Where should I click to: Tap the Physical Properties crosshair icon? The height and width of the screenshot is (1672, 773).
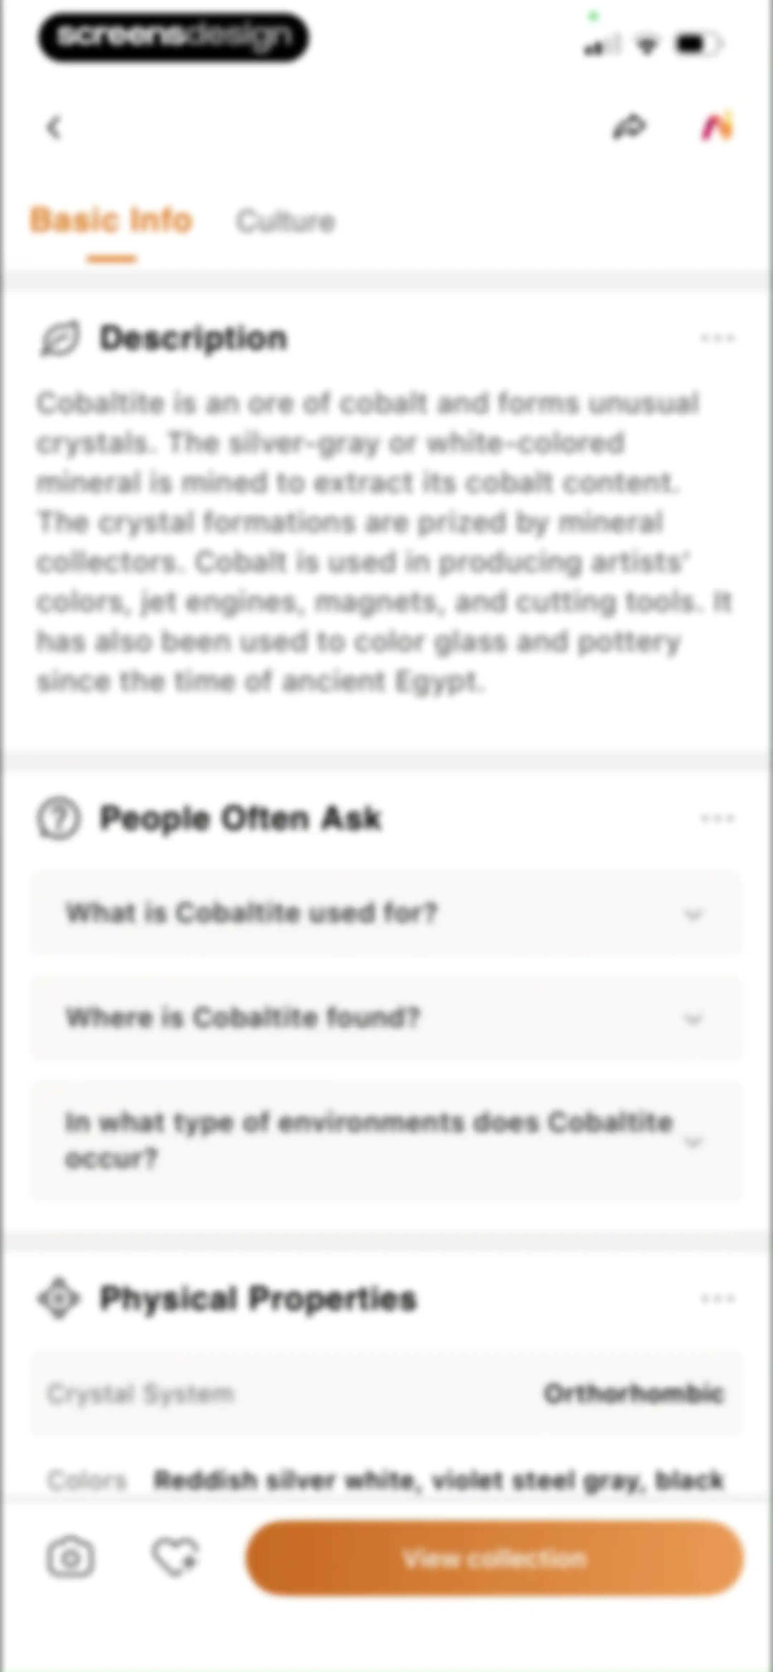[x=58, y=1299]
